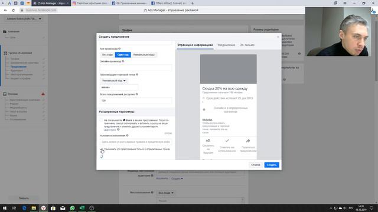378x212 pixels.
Task: Select the Без кода promo code option
Action: coord(107,55)
